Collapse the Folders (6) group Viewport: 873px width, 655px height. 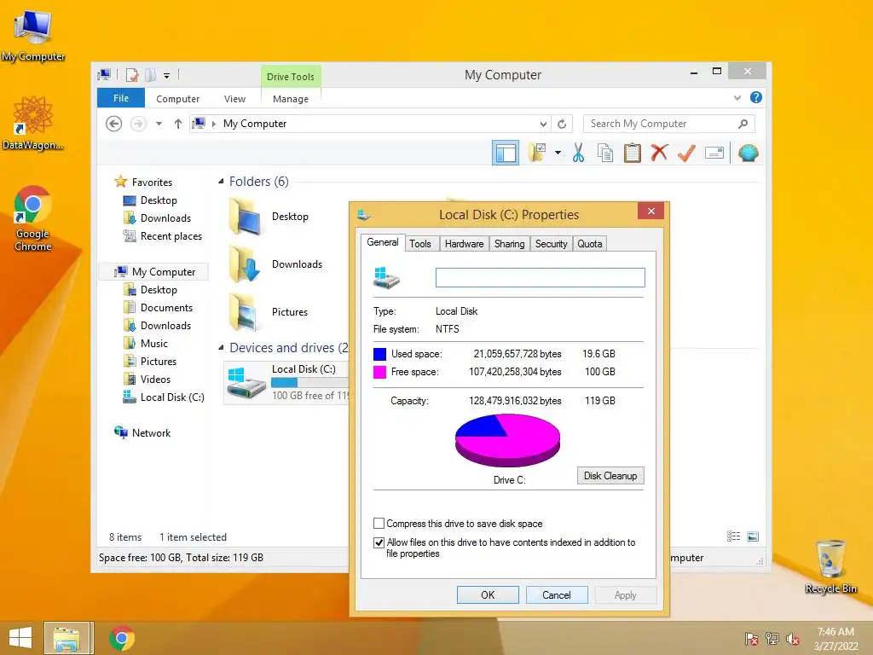coord(221,182)
